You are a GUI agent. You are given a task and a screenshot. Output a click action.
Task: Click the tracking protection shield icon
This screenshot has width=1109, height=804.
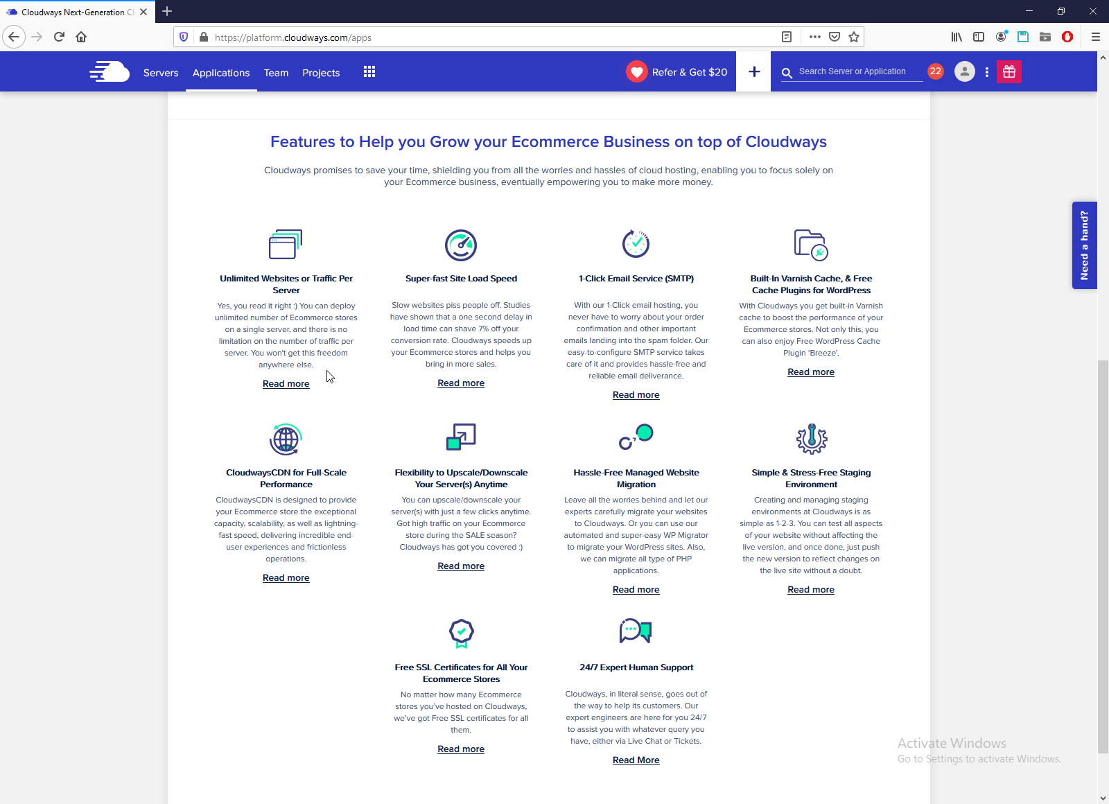pyautogui.click(x=184, y=37)
